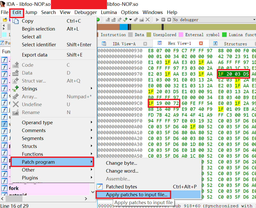Open the Lumina menu
The width and height of the screenshot is (256, 208).
click(109, 12)
